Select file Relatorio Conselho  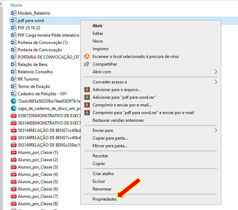pyautogui.click(x=35, y=72)
